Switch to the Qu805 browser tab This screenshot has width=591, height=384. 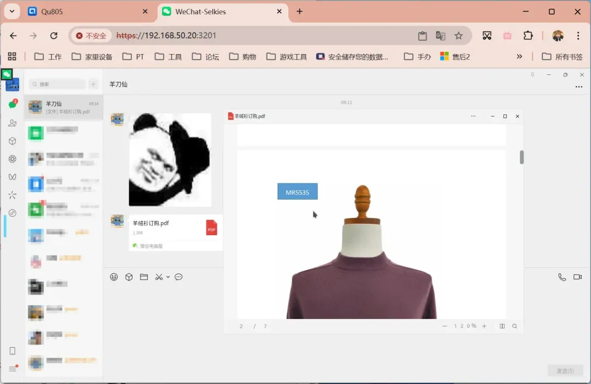(71, 11)
